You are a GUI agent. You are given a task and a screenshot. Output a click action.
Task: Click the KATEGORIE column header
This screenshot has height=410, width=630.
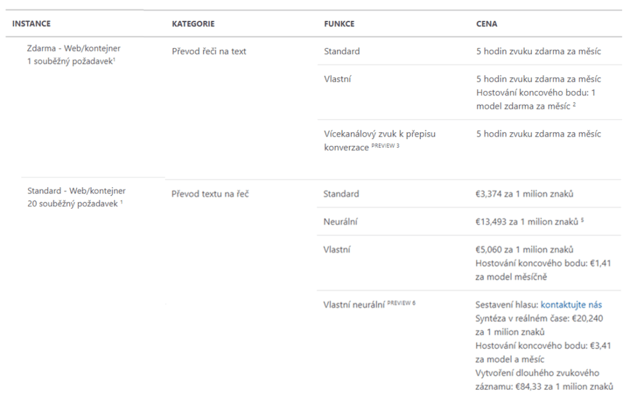pyautogui.click(x=193, y=24)
